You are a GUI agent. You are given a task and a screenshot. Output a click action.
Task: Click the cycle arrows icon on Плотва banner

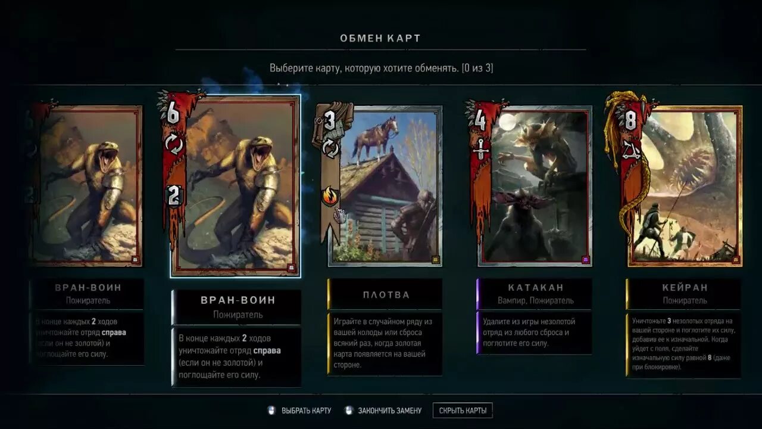(x=330, y=148)
